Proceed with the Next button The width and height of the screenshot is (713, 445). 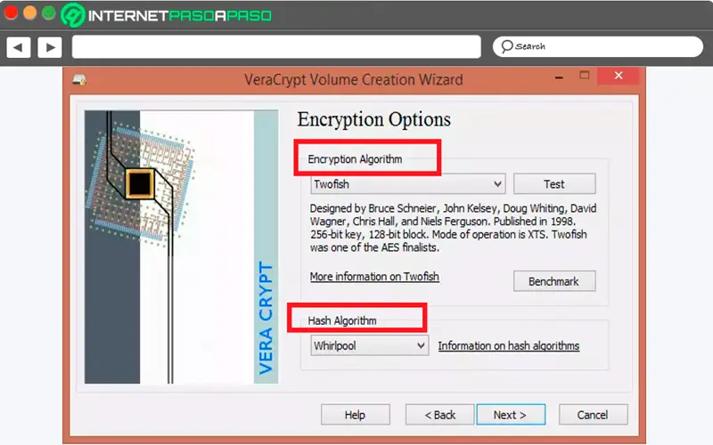tap(511, 415)
